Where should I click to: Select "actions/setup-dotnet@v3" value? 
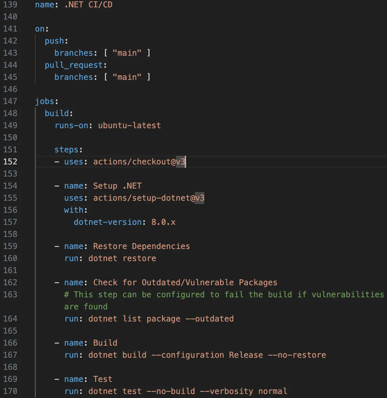click(148, 198)
